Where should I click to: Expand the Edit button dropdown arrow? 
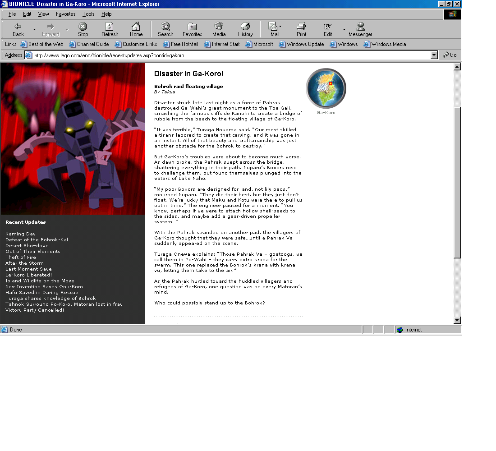click(x=344, y=30)
